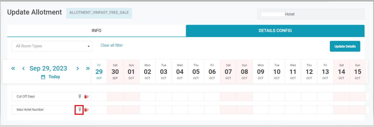Click the Today calendar link
The image size is (374, 127).
[x=51, y=77]
